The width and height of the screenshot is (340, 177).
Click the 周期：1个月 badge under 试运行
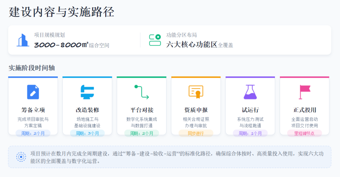(x=250, y=133)
